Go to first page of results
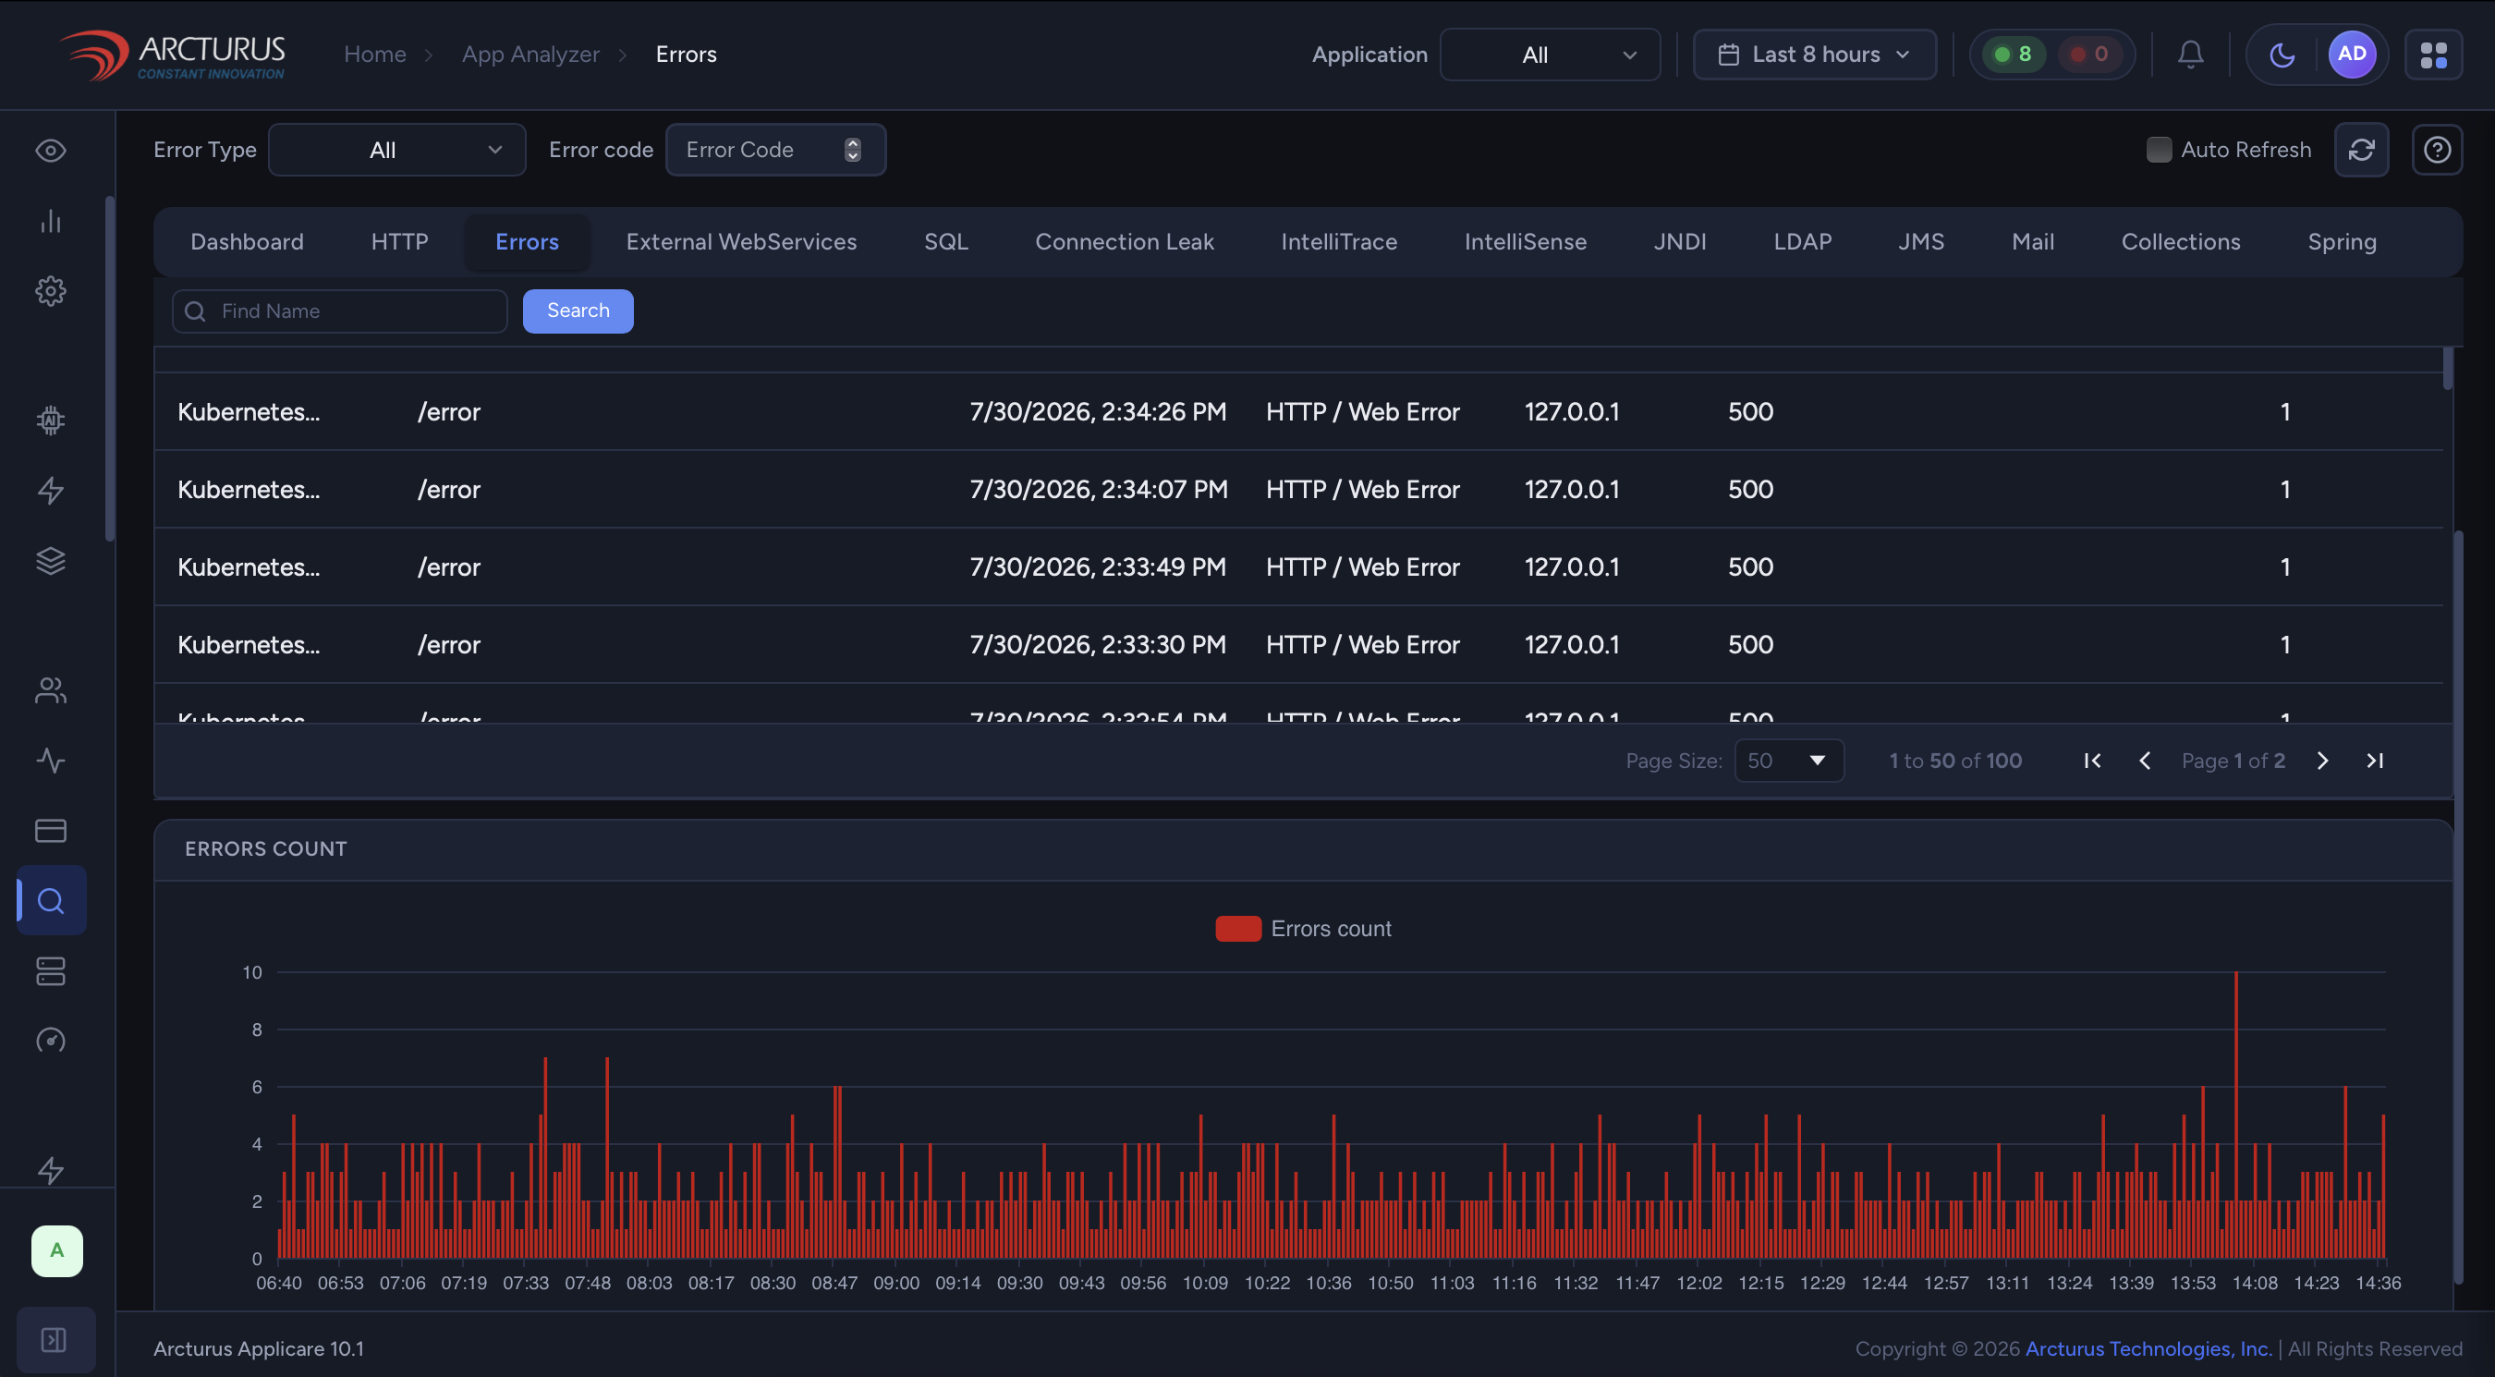 pos(2092,762)
